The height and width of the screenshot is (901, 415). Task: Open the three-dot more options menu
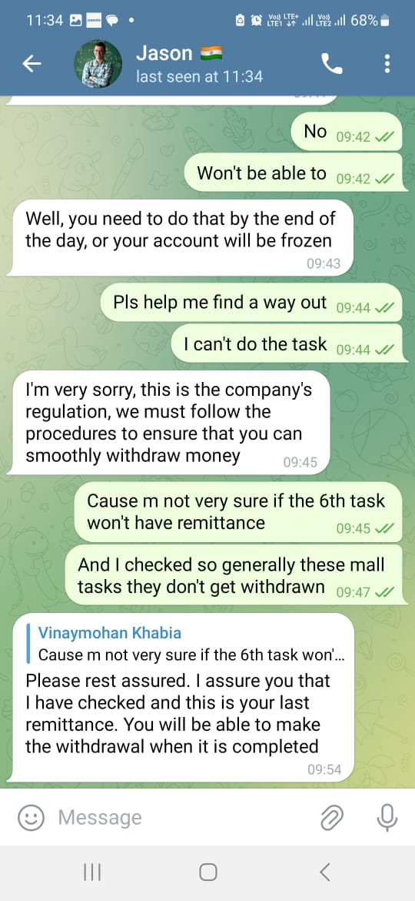coord(387,64)
